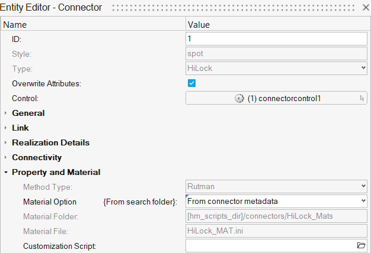Close the Entity Editor panel

click(364, 8)
